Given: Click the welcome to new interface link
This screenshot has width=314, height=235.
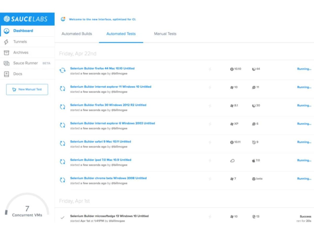Looking at the screenshot, I should [103, 19].
